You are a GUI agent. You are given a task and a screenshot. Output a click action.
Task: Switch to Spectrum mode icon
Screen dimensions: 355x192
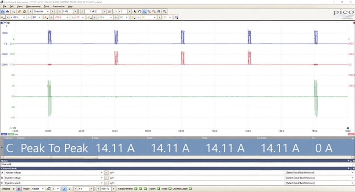click(x=7, y=11)
